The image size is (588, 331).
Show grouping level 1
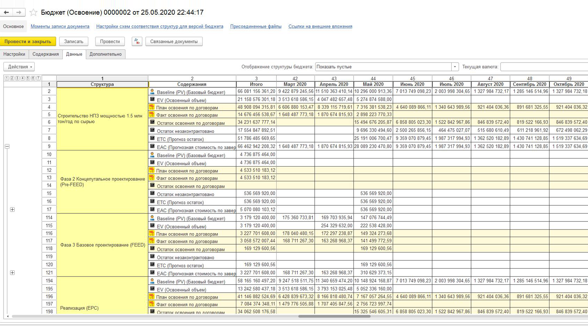pyautogui.click(x=7, y=78)
